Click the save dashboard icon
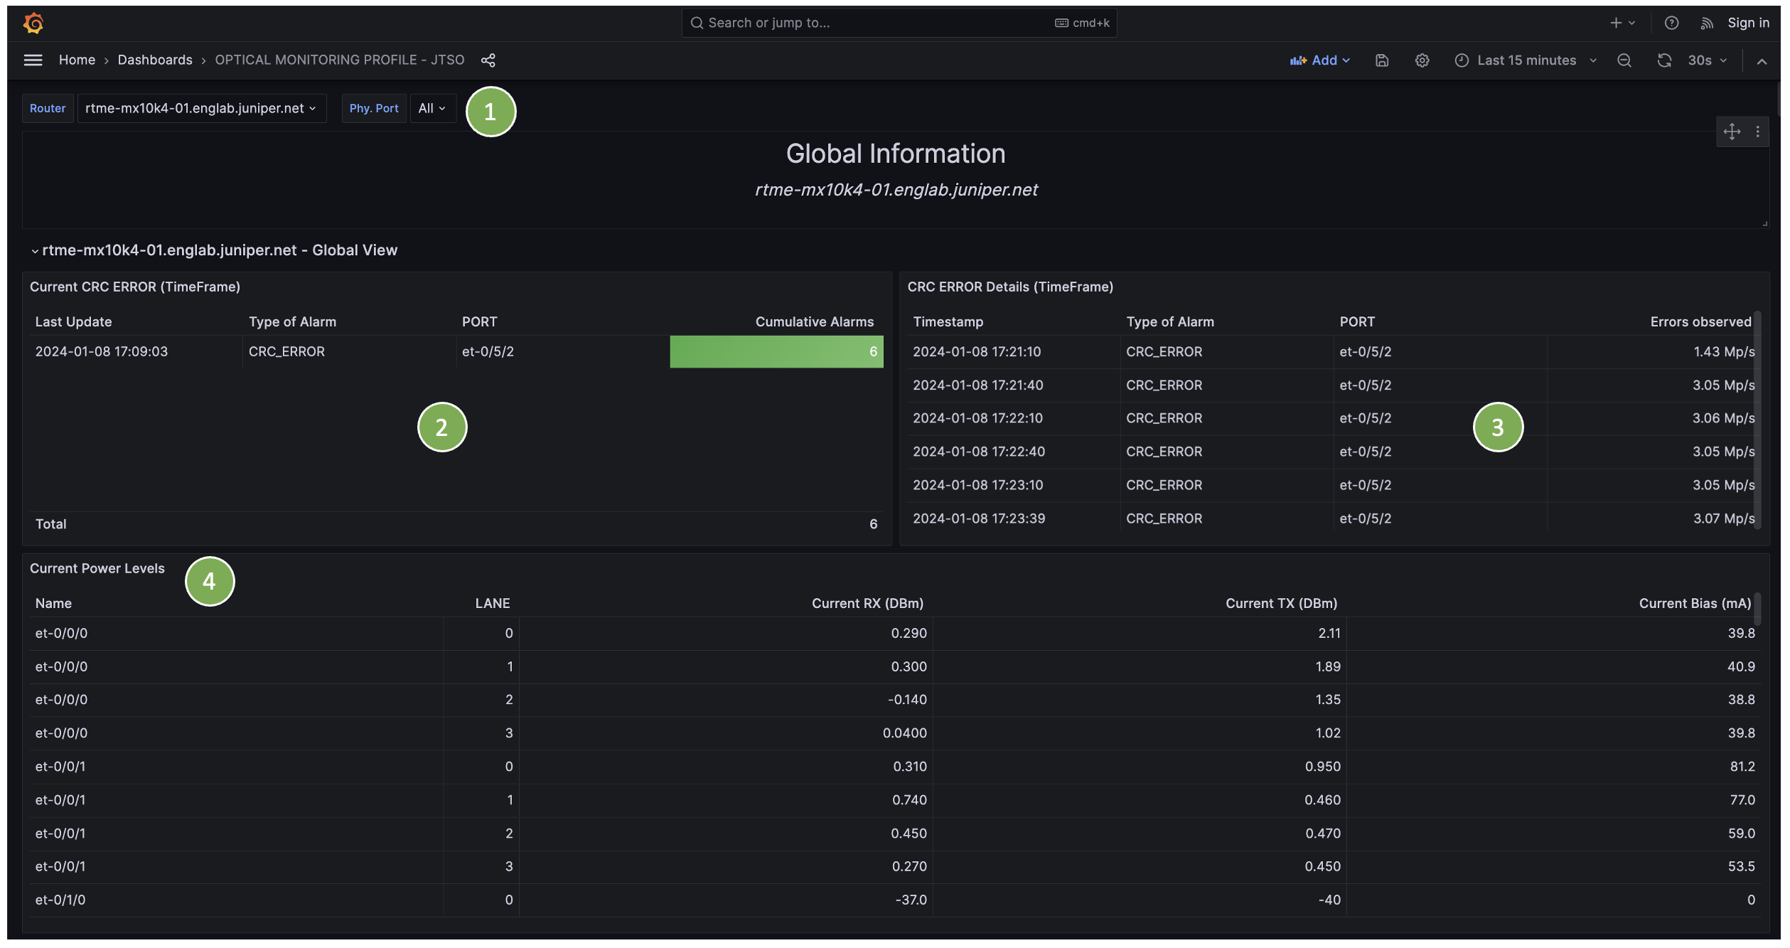The height and width of the screenshot is (948, 1790). click(1381, 60)
